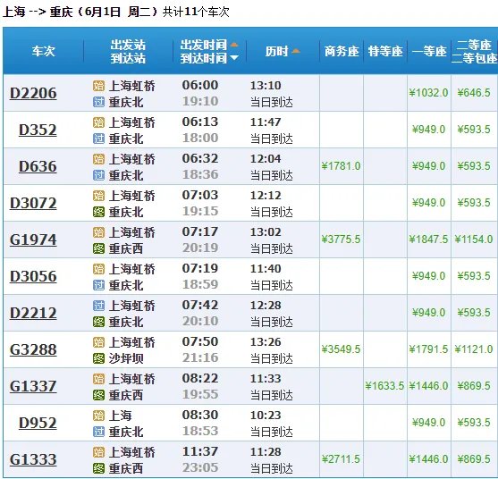This screenshot has width=498, height=479.
Task: Click origin-station 始 icon for D2206
Action: tap(98, 86)
